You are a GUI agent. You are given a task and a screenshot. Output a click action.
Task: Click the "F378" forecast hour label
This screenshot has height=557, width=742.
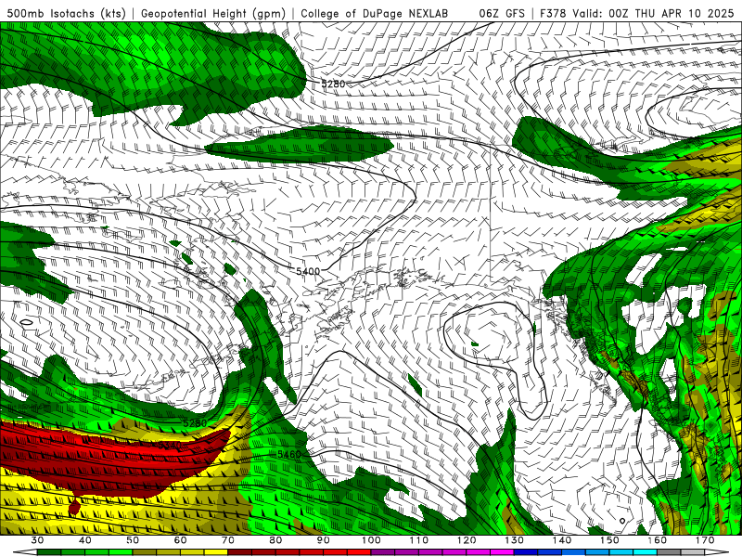click(x=553, y=14)
